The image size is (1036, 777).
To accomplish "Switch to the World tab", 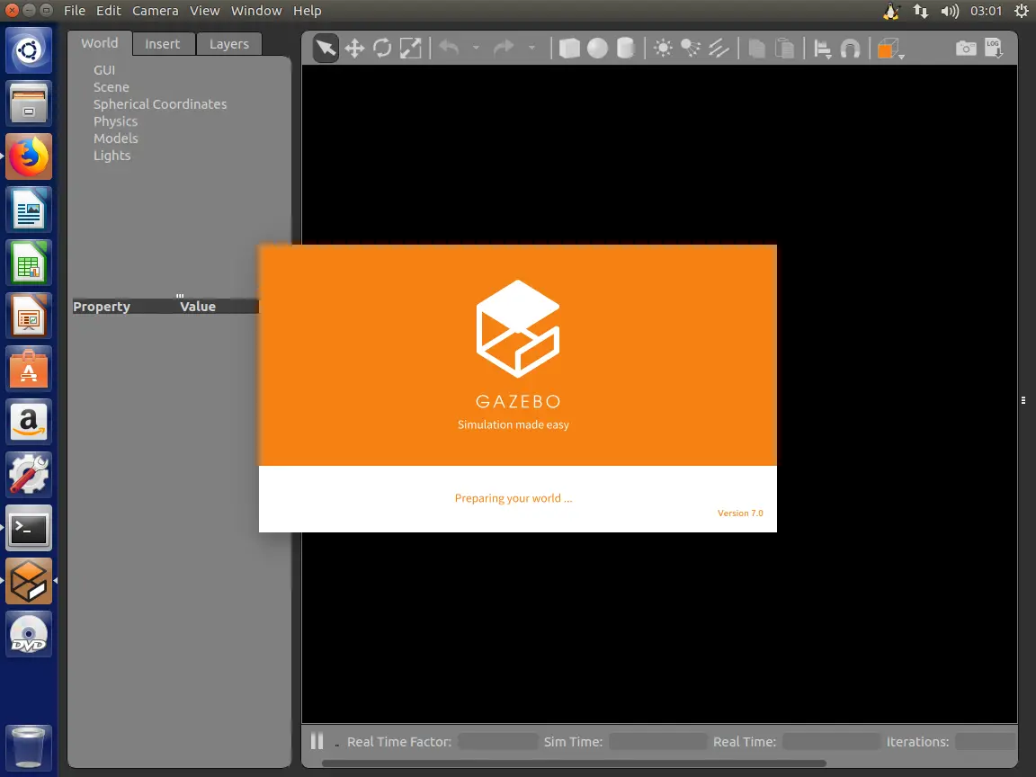I will coord(100,43).
